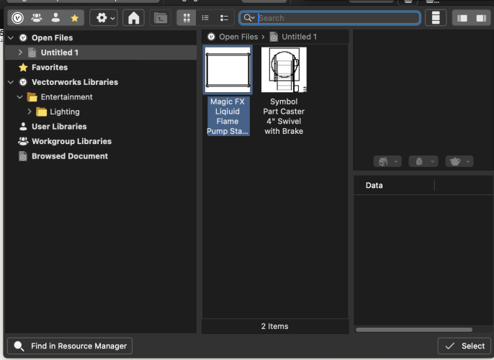Click the Home button icon

[133, 17]
